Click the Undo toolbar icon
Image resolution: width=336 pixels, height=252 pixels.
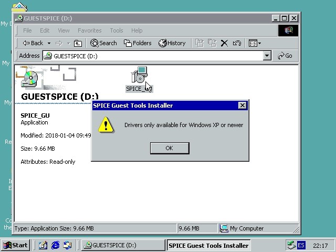(237, 43)
